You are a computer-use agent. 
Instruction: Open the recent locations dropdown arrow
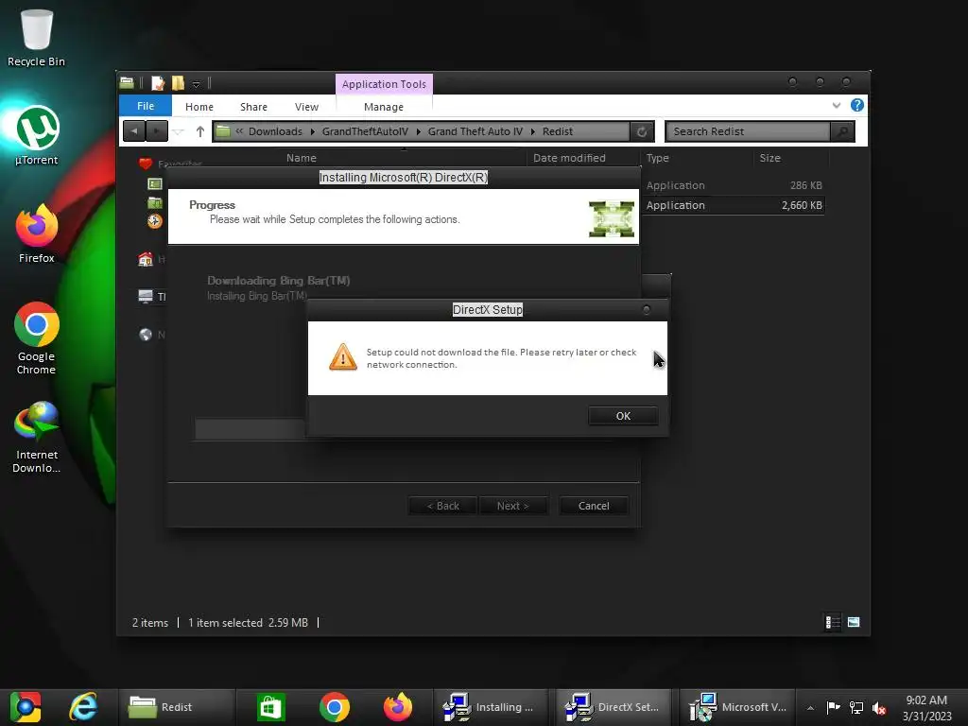(179, 131)
